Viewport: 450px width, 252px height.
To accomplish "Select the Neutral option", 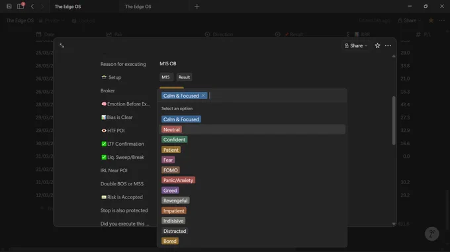I will coord(171,129).
